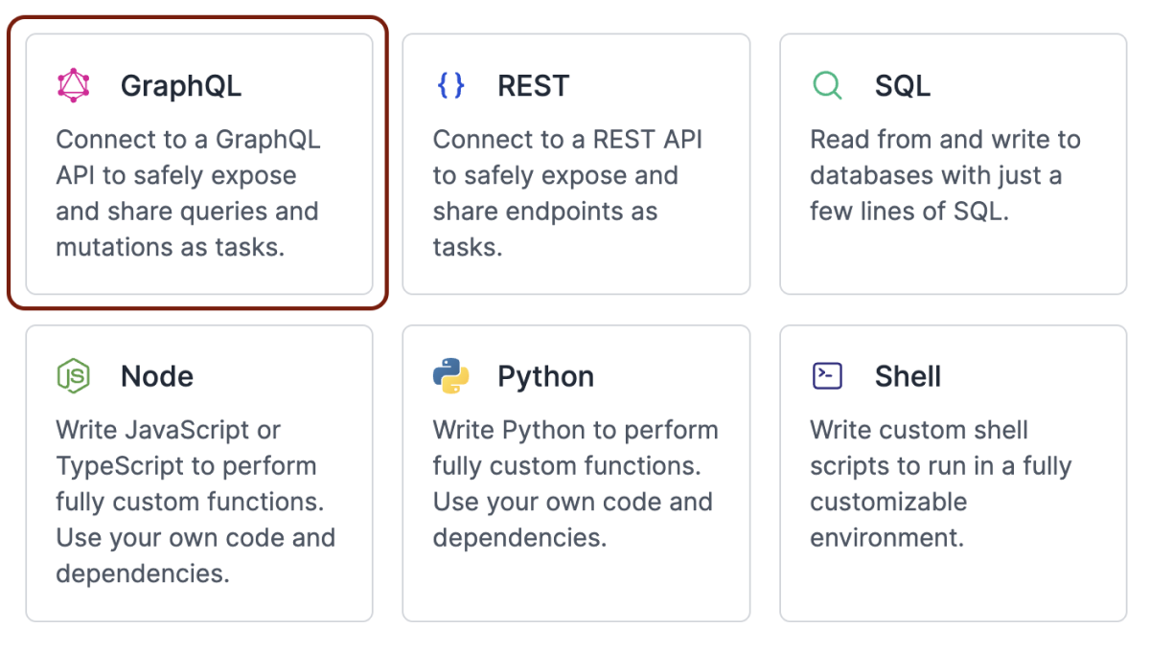
Task: Click the Python snake logo icon
Action: (450, 376)
